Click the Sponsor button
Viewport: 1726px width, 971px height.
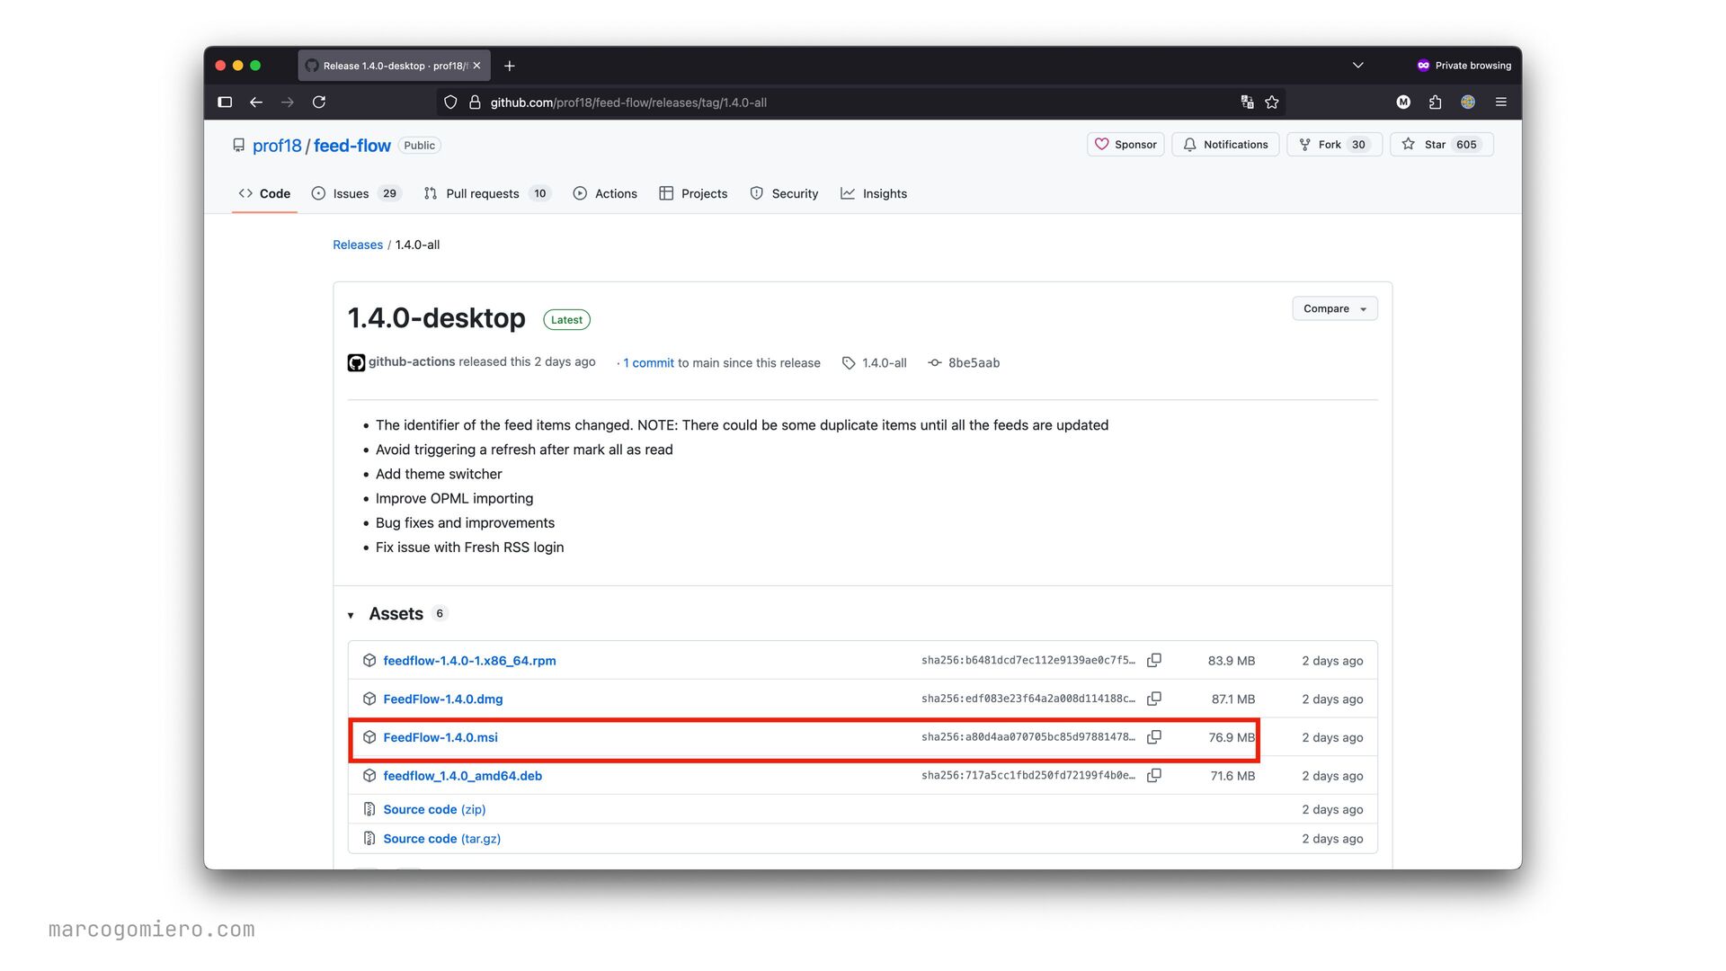tap(1125, 145)
